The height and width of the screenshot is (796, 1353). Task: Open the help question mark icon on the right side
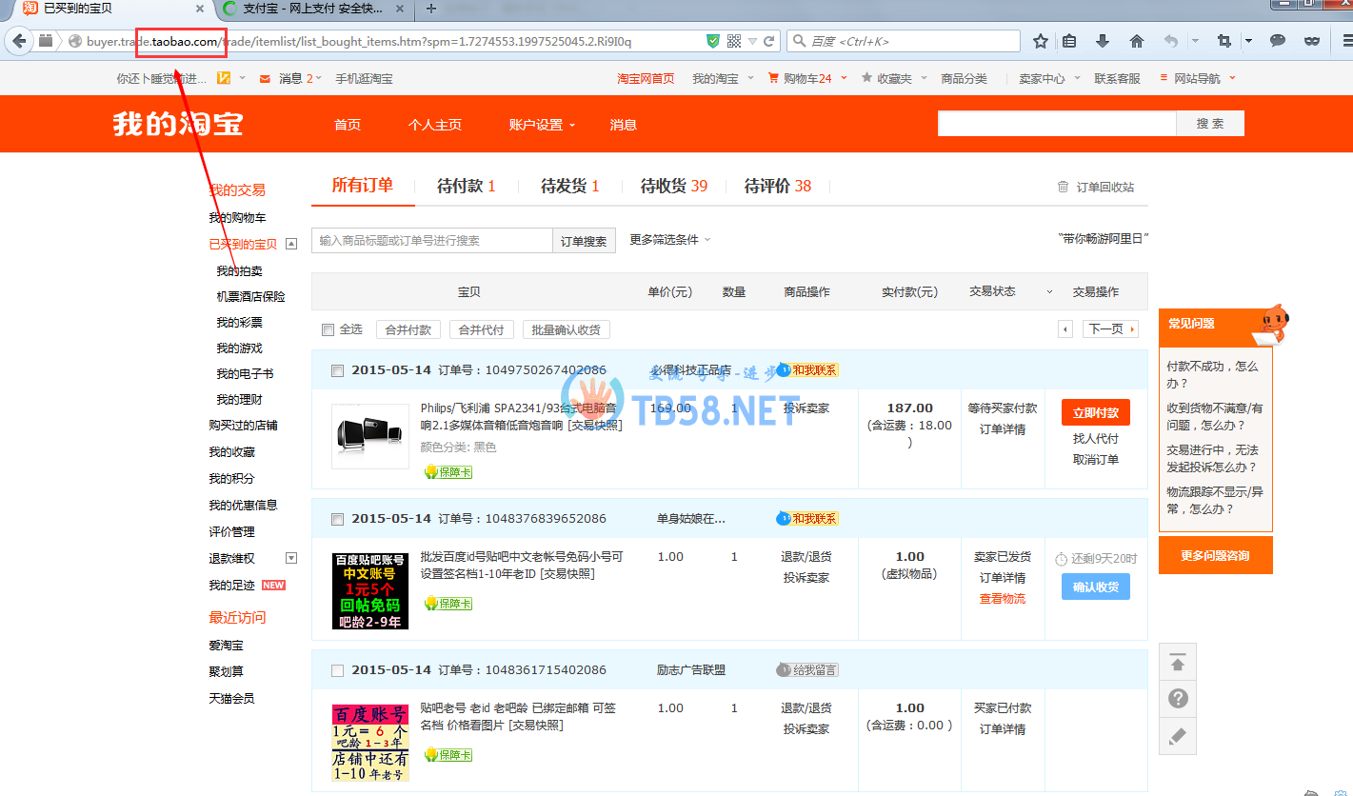pyautogui.click(x=1178, y=699)
